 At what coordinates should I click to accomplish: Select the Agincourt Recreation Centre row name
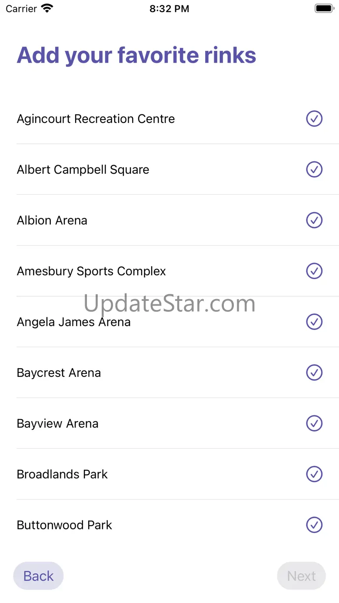point(96,119)
